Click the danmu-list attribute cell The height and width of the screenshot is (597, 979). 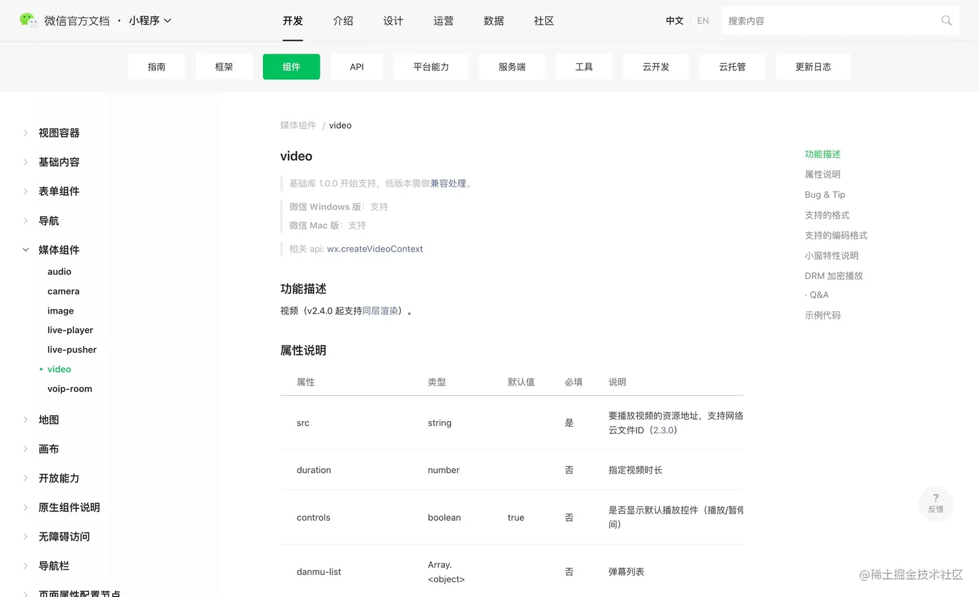pos(319,572)
